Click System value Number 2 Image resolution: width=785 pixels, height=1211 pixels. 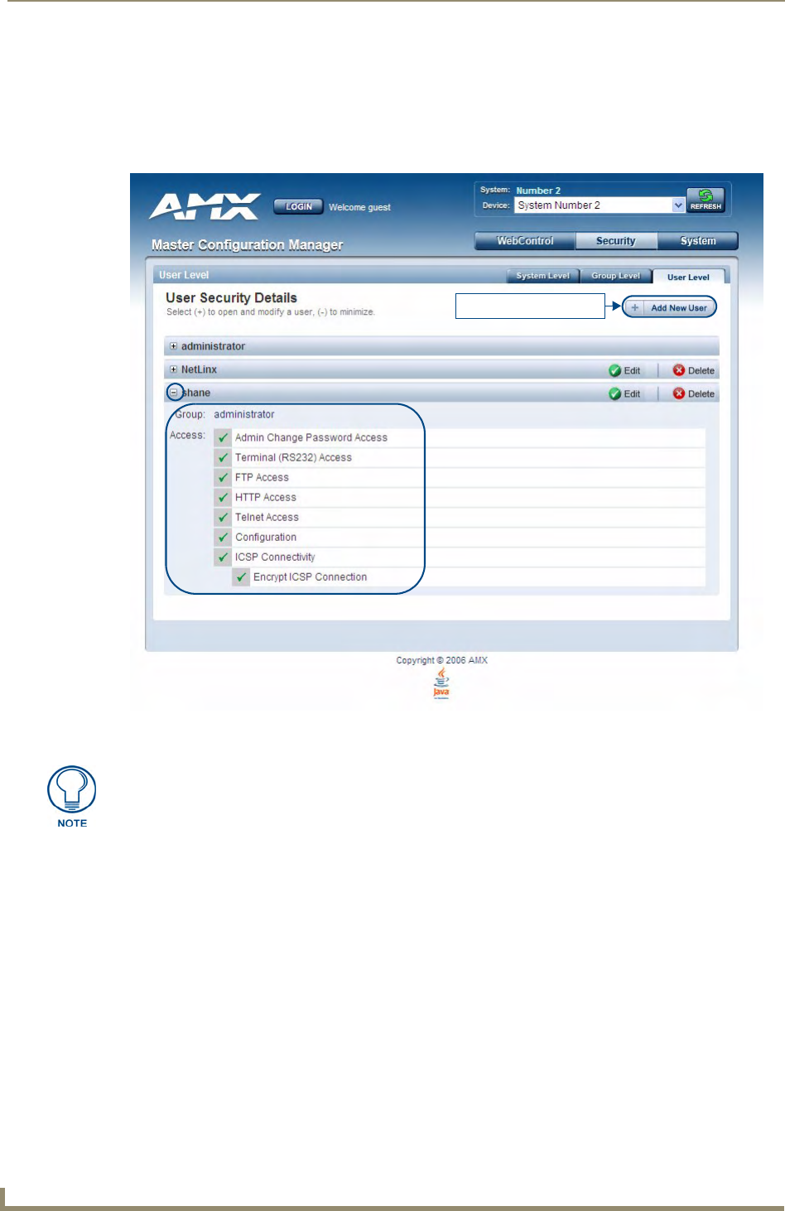tap(538, 191)
